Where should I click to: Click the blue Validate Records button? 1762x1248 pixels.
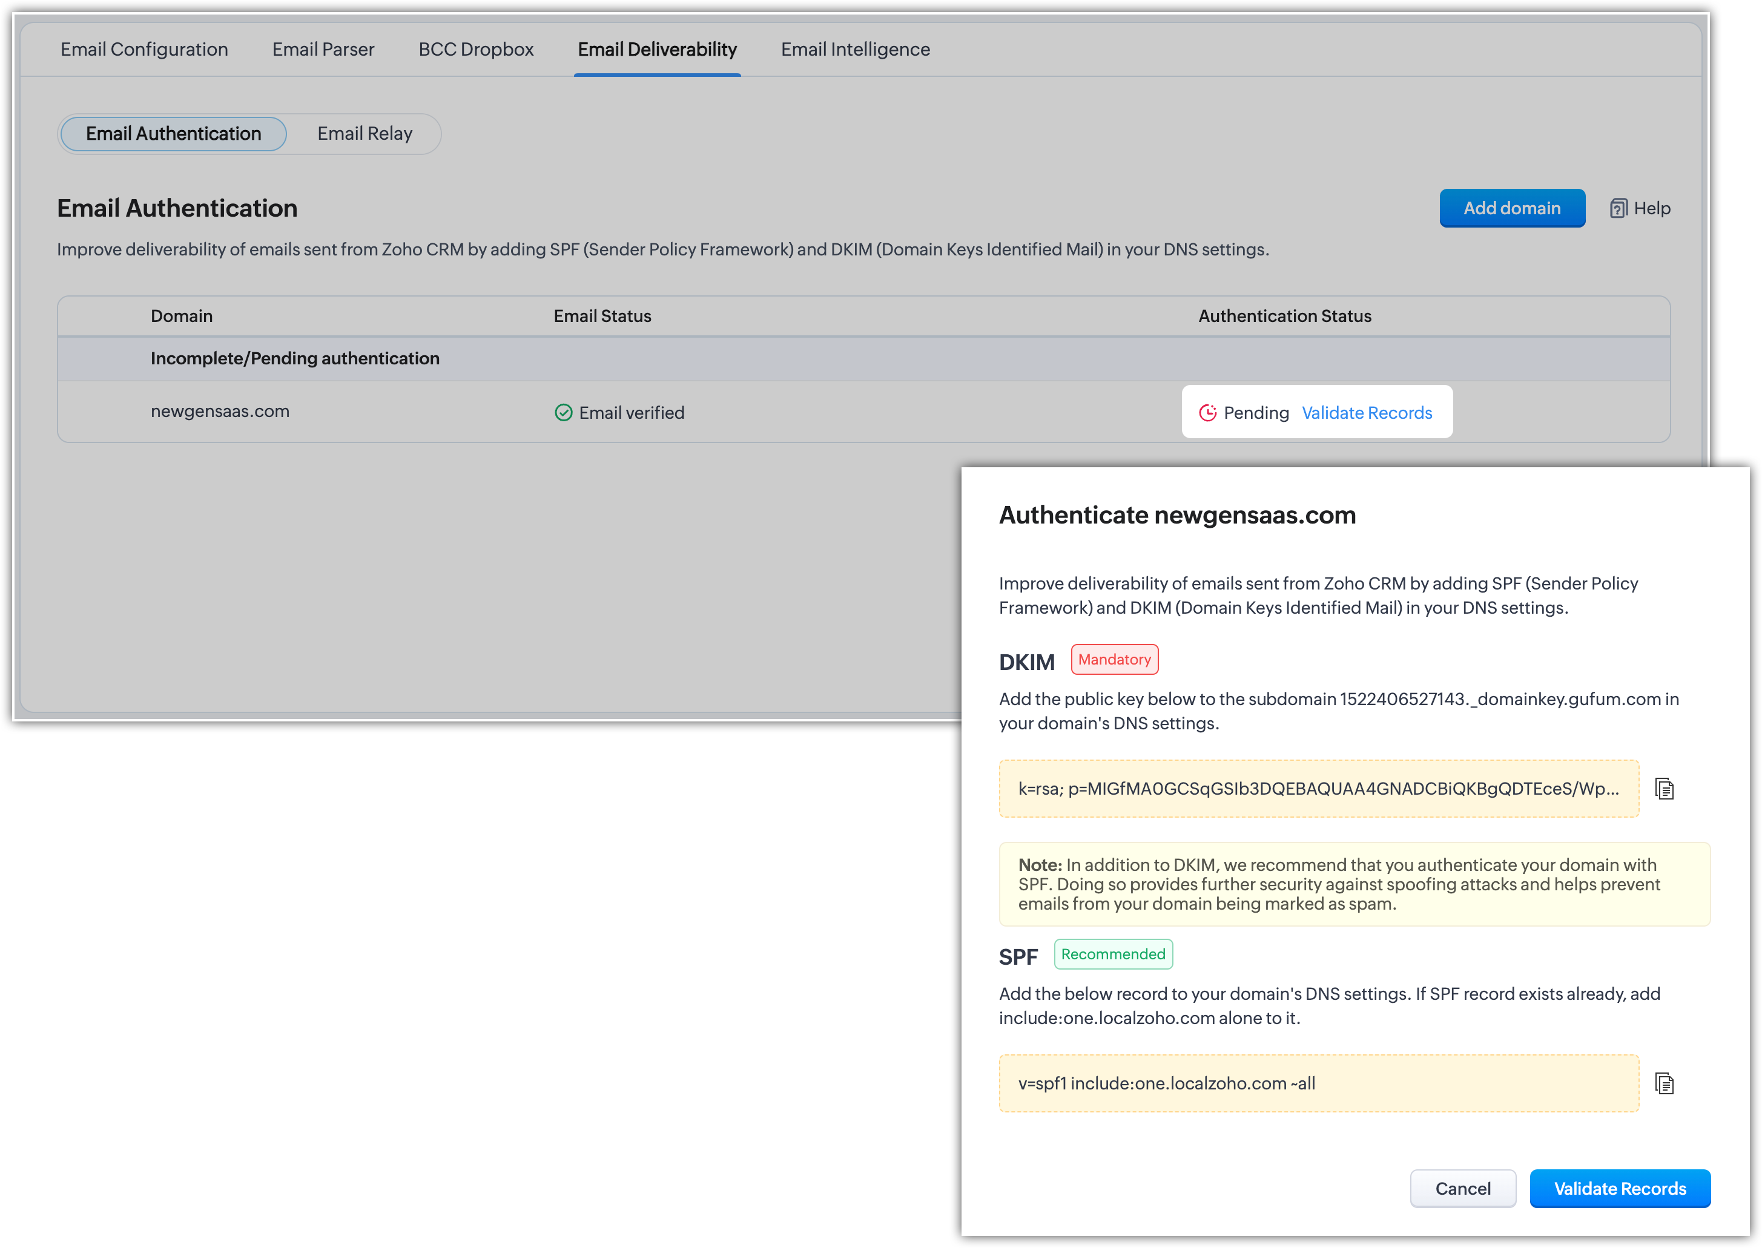tap(1620, 1188)
